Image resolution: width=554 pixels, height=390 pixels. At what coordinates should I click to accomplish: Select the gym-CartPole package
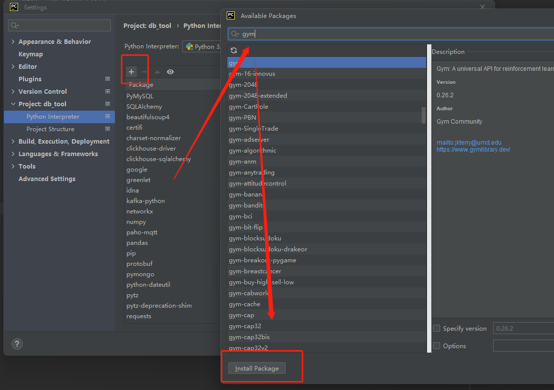pyautogui.click(x=327, y=107)
